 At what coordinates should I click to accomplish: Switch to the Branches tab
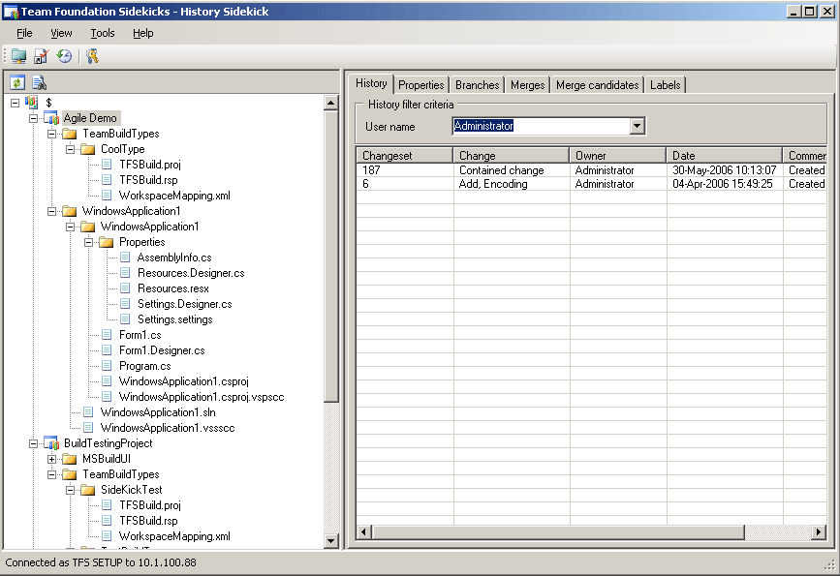coord(477,84)
